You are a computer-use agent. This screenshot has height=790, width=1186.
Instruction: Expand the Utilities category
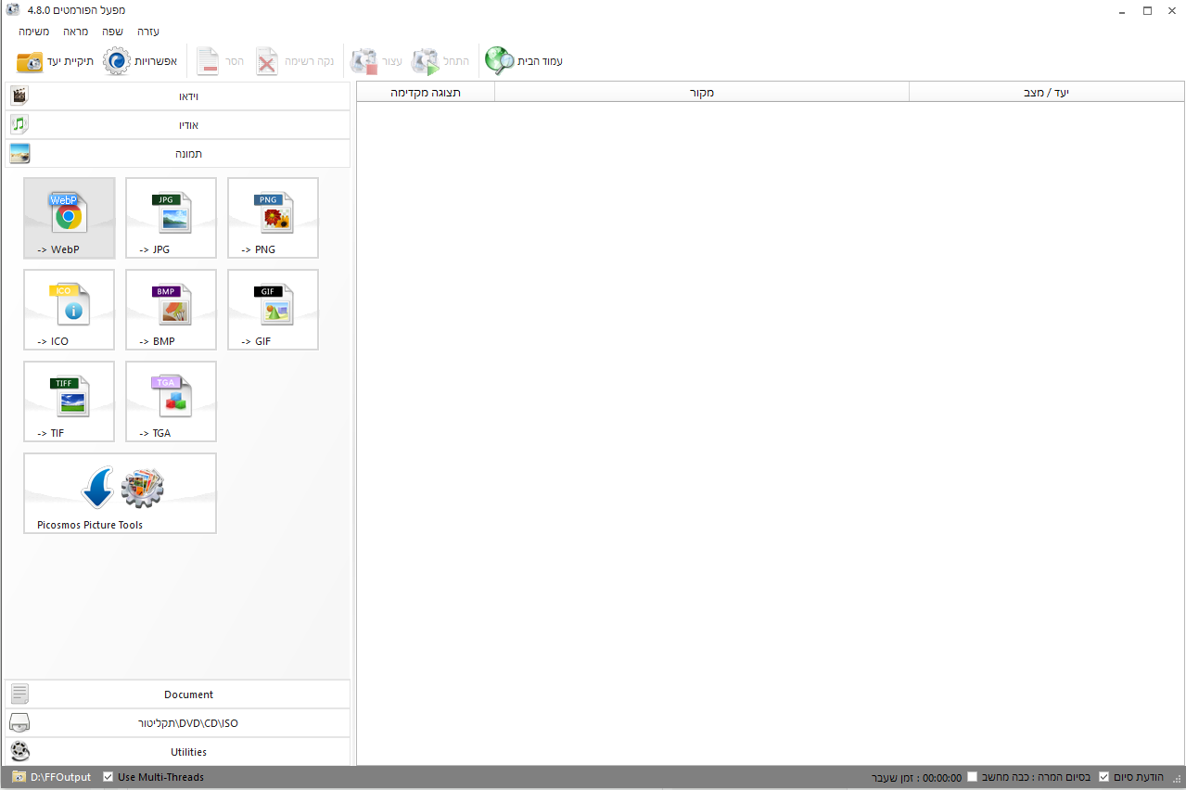click(178, 752)
